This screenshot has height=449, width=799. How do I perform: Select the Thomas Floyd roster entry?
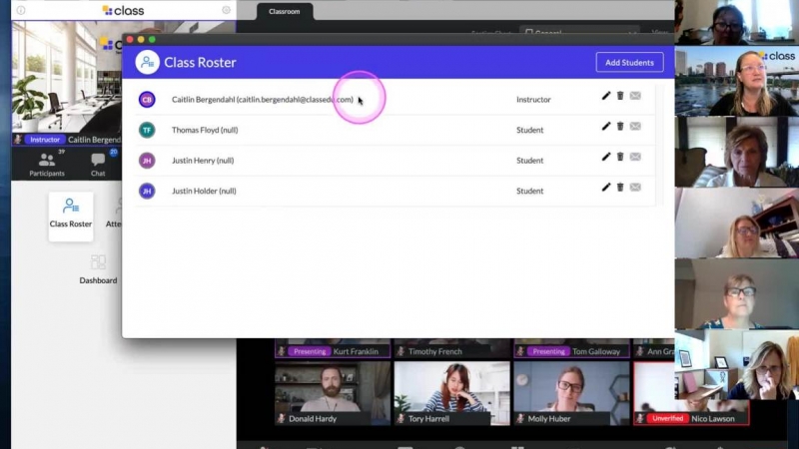pos(205,130)
